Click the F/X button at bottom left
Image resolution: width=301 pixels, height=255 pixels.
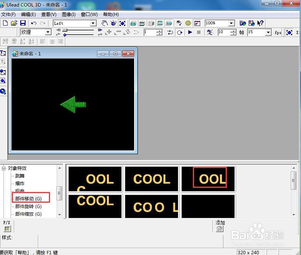click(x=7, y=229)
